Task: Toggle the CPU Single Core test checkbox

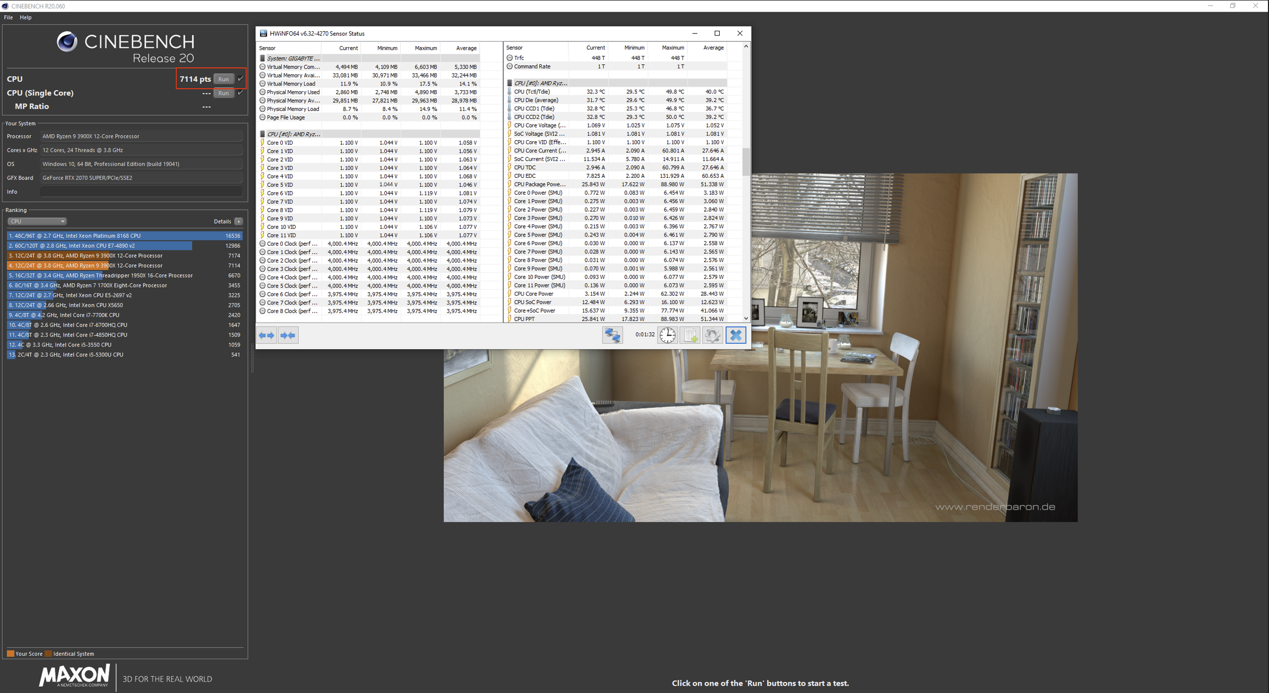Action: (x=240, y=92)
